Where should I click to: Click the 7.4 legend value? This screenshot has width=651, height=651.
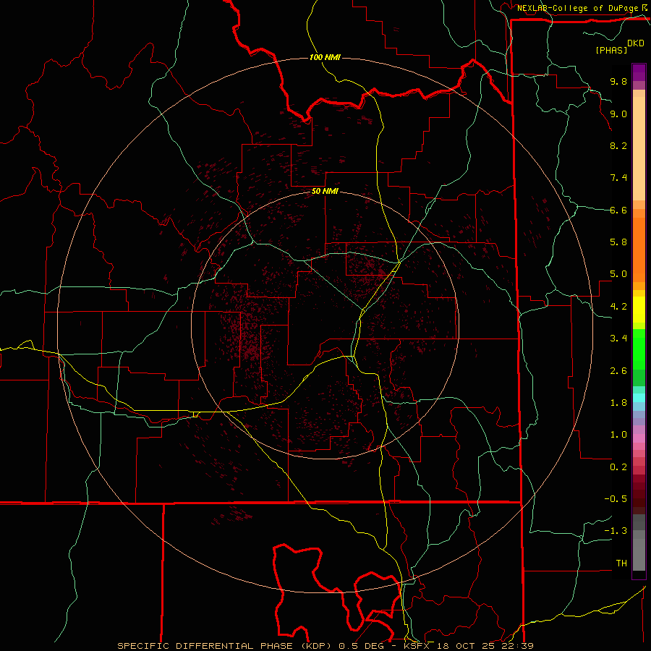(x=618, y=178)
